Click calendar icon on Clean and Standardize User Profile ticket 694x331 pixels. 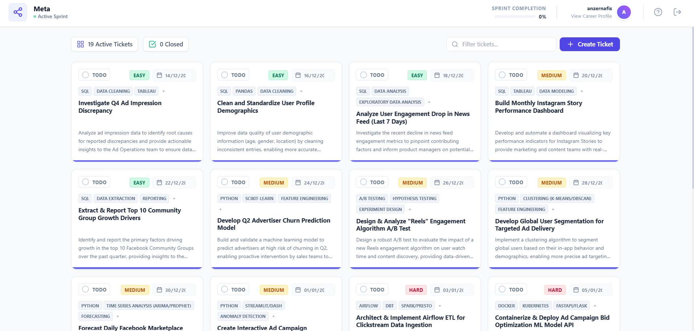(298, 75)
